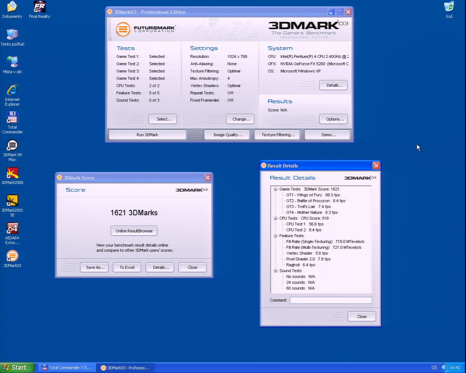Select the AIDA64 Extreme desktop icon
The height and width of the screenshot is (373, 466).
[x=12, y=233]
